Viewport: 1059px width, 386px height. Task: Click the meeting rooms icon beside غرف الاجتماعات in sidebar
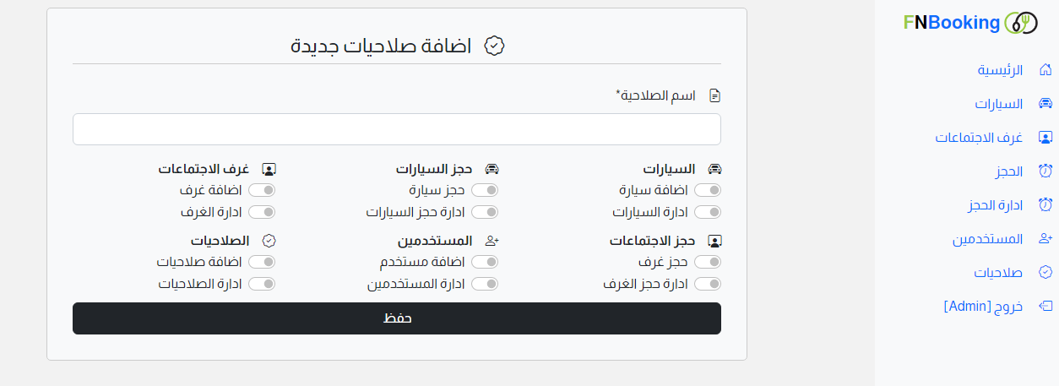(1045, 138)
